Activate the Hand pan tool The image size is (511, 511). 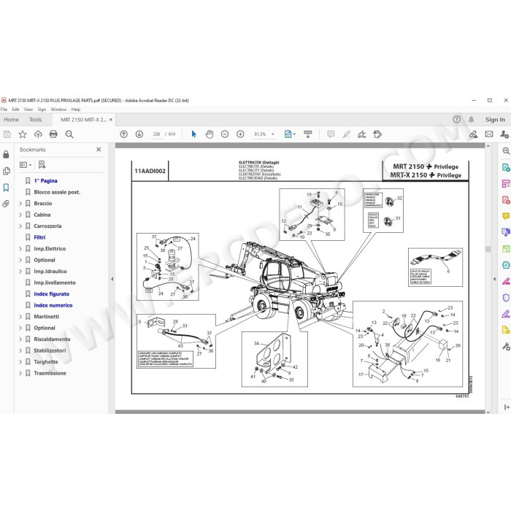pyautogui.click(x=210, y=134)
